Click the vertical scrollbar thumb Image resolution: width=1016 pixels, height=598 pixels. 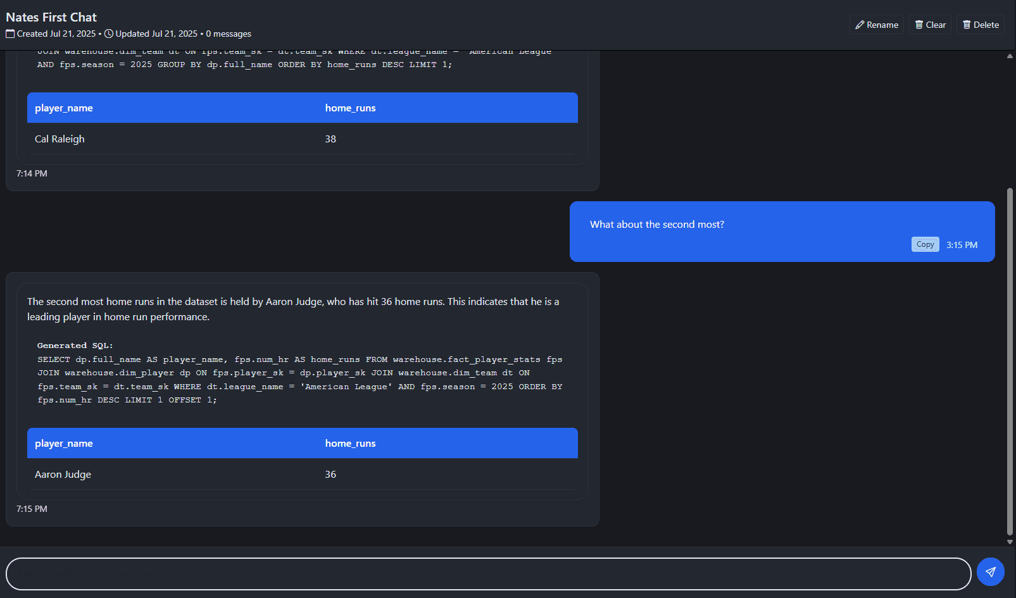point(1010,361)
